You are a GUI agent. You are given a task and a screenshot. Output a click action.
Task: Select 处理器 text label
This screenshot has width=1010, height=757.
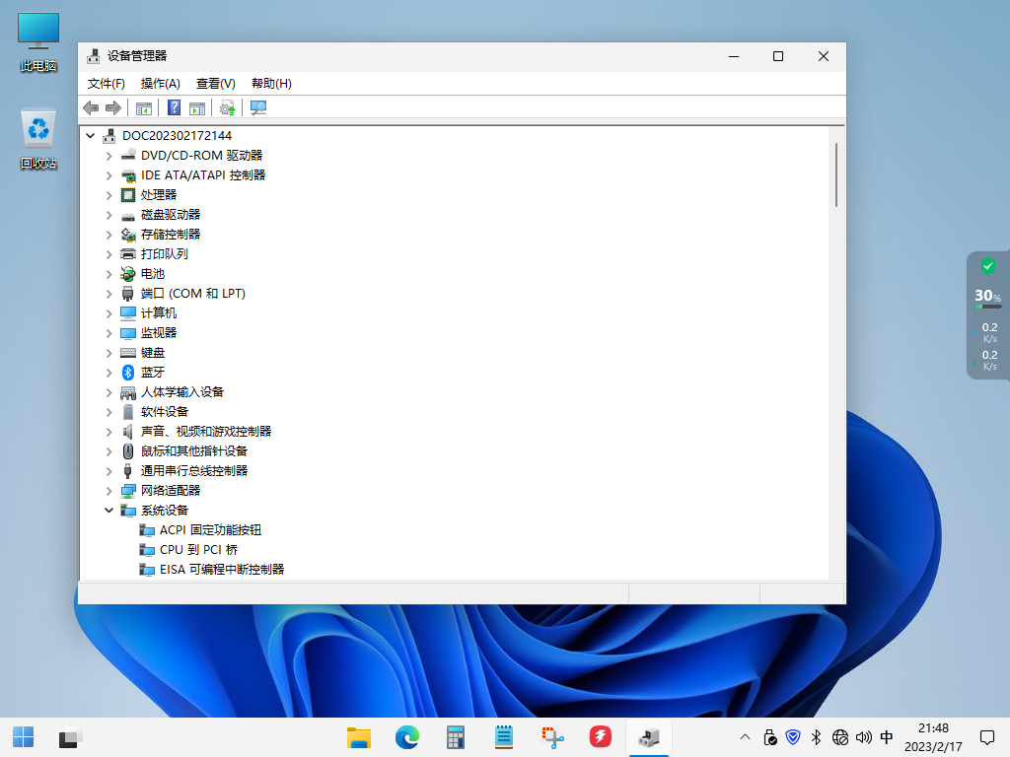(x=159, y=195)
